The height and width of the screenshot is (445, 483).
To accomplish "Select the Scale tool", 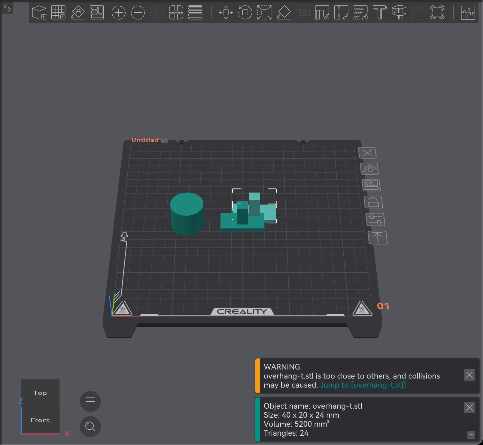I will point(264,13).
